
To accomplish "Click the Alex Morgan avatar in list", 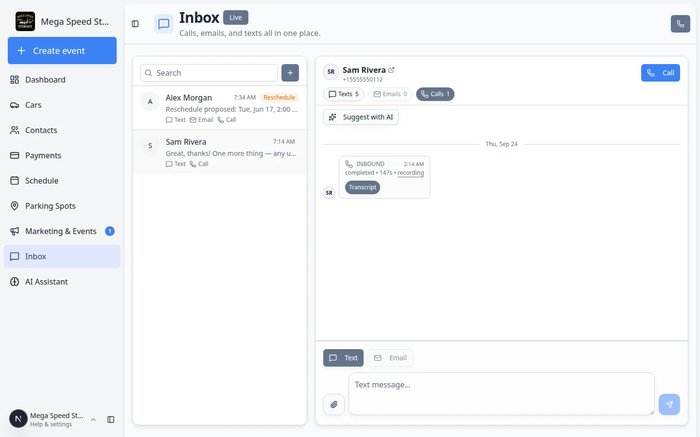I will click(150, 101).
